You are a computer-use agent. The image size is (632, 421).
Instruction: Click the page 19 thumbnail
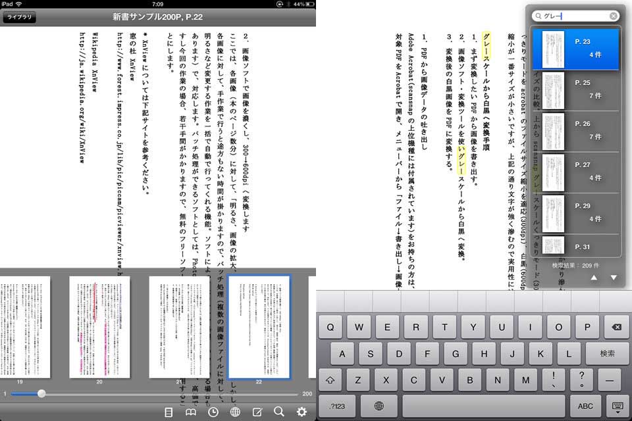point(24,327)
